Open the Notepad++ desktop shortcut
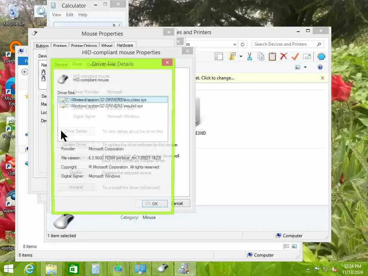Screen dimensions: 368x276 [x=9, y=127]
